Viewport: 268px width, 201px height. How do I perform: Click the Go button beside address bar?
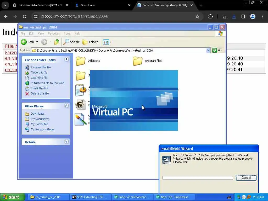coord(217,50)
